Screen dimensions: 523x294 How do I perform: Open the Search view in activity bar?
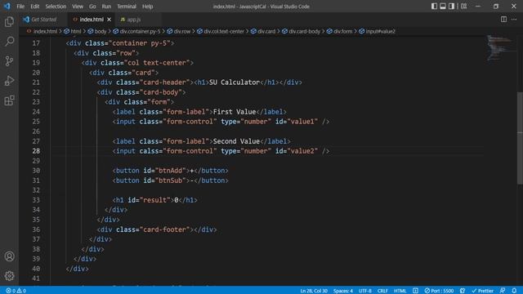tap(9, 42)
